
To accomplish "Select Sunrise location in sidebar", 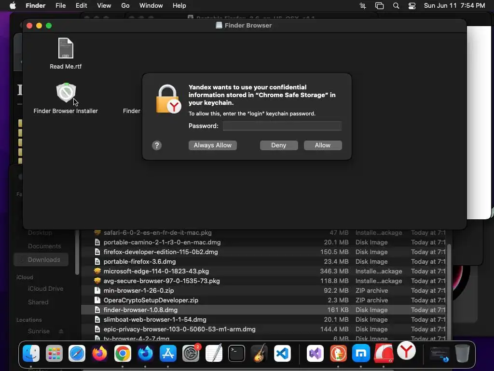I will [39, 331].
